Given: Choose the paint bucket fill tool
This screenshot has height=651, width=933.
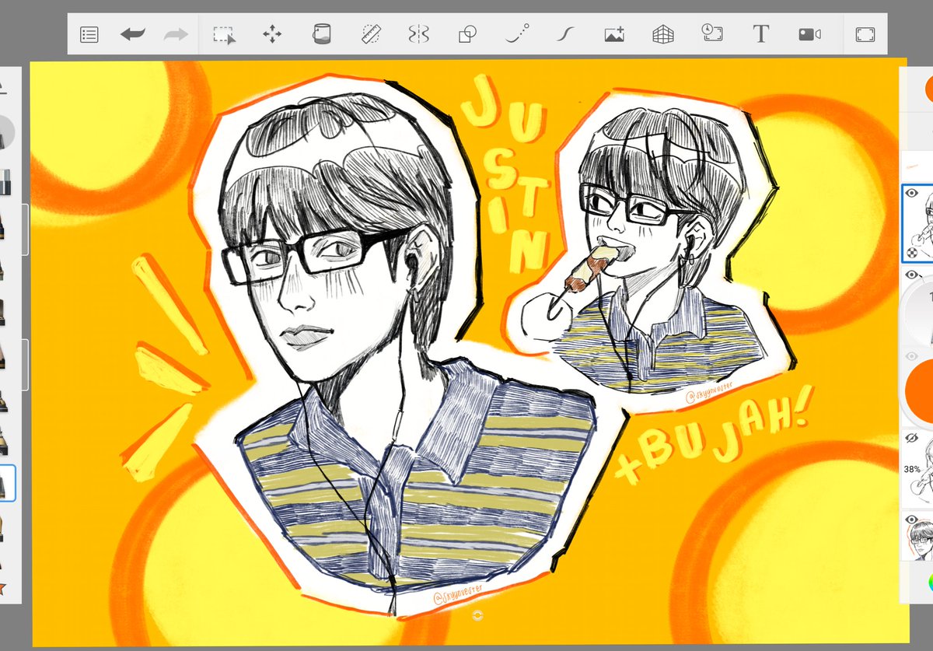Looking at the screenshot, I should coord(321,34).
